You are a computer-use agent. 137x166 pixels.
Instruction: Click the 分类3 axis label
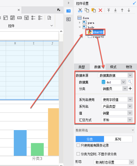(x=37, y=158)
